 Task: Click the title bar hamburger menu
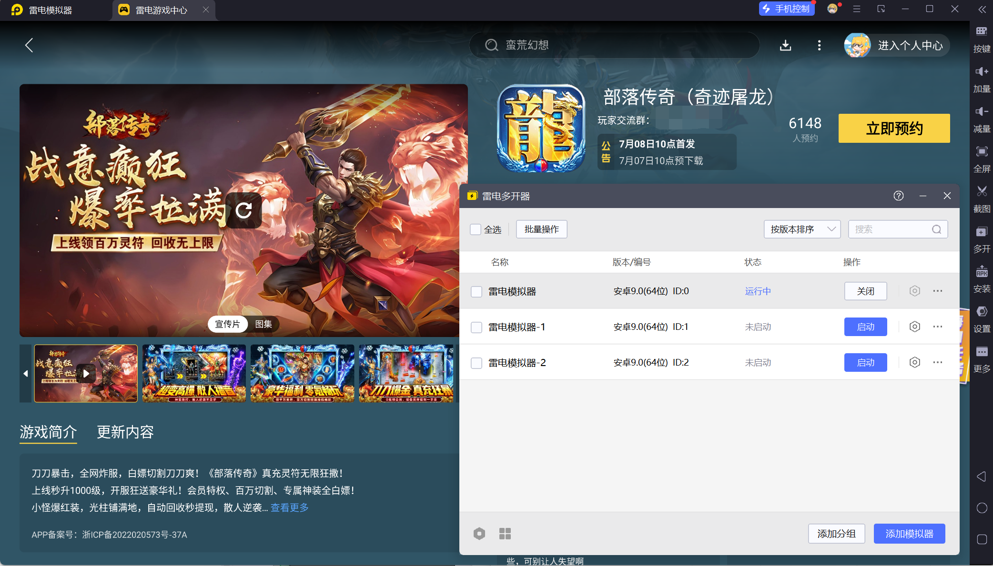[857, 9]
